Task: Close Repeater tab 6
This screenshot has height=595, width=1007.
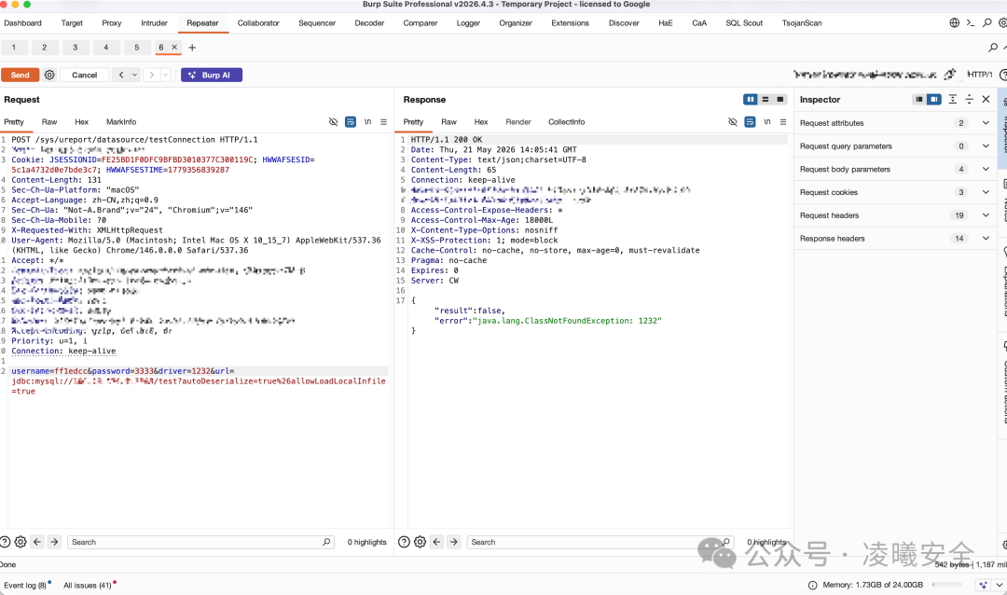Action: pyautogui.click(x=174, y=47)
